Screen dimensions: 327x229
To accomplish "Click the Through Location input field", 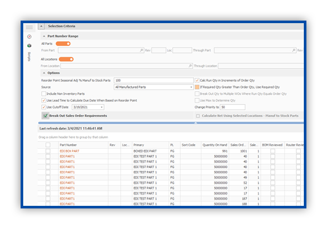I will pyautogui.click(x=261, y=66).
